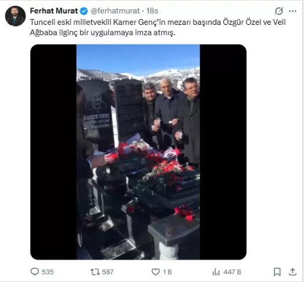Image resolution: width=304 pixels, height=282 pixels.
Task: Open the view analytics bar chart icon
Action: coord(216,272)
